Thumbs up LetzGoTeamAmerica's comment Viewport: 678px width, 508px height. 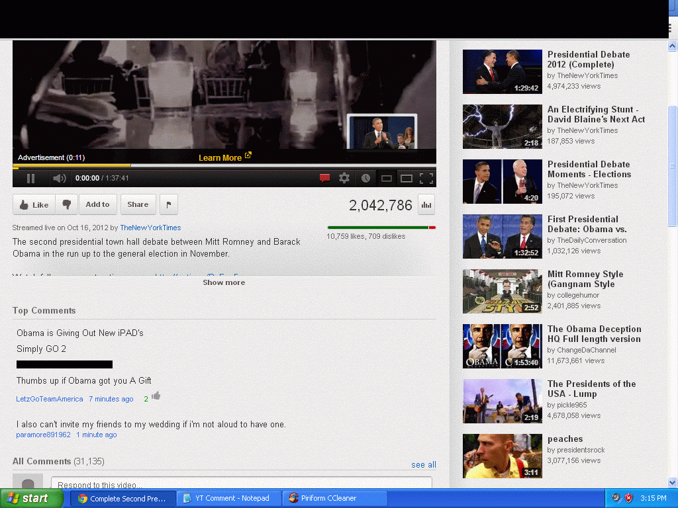(156, 396)
